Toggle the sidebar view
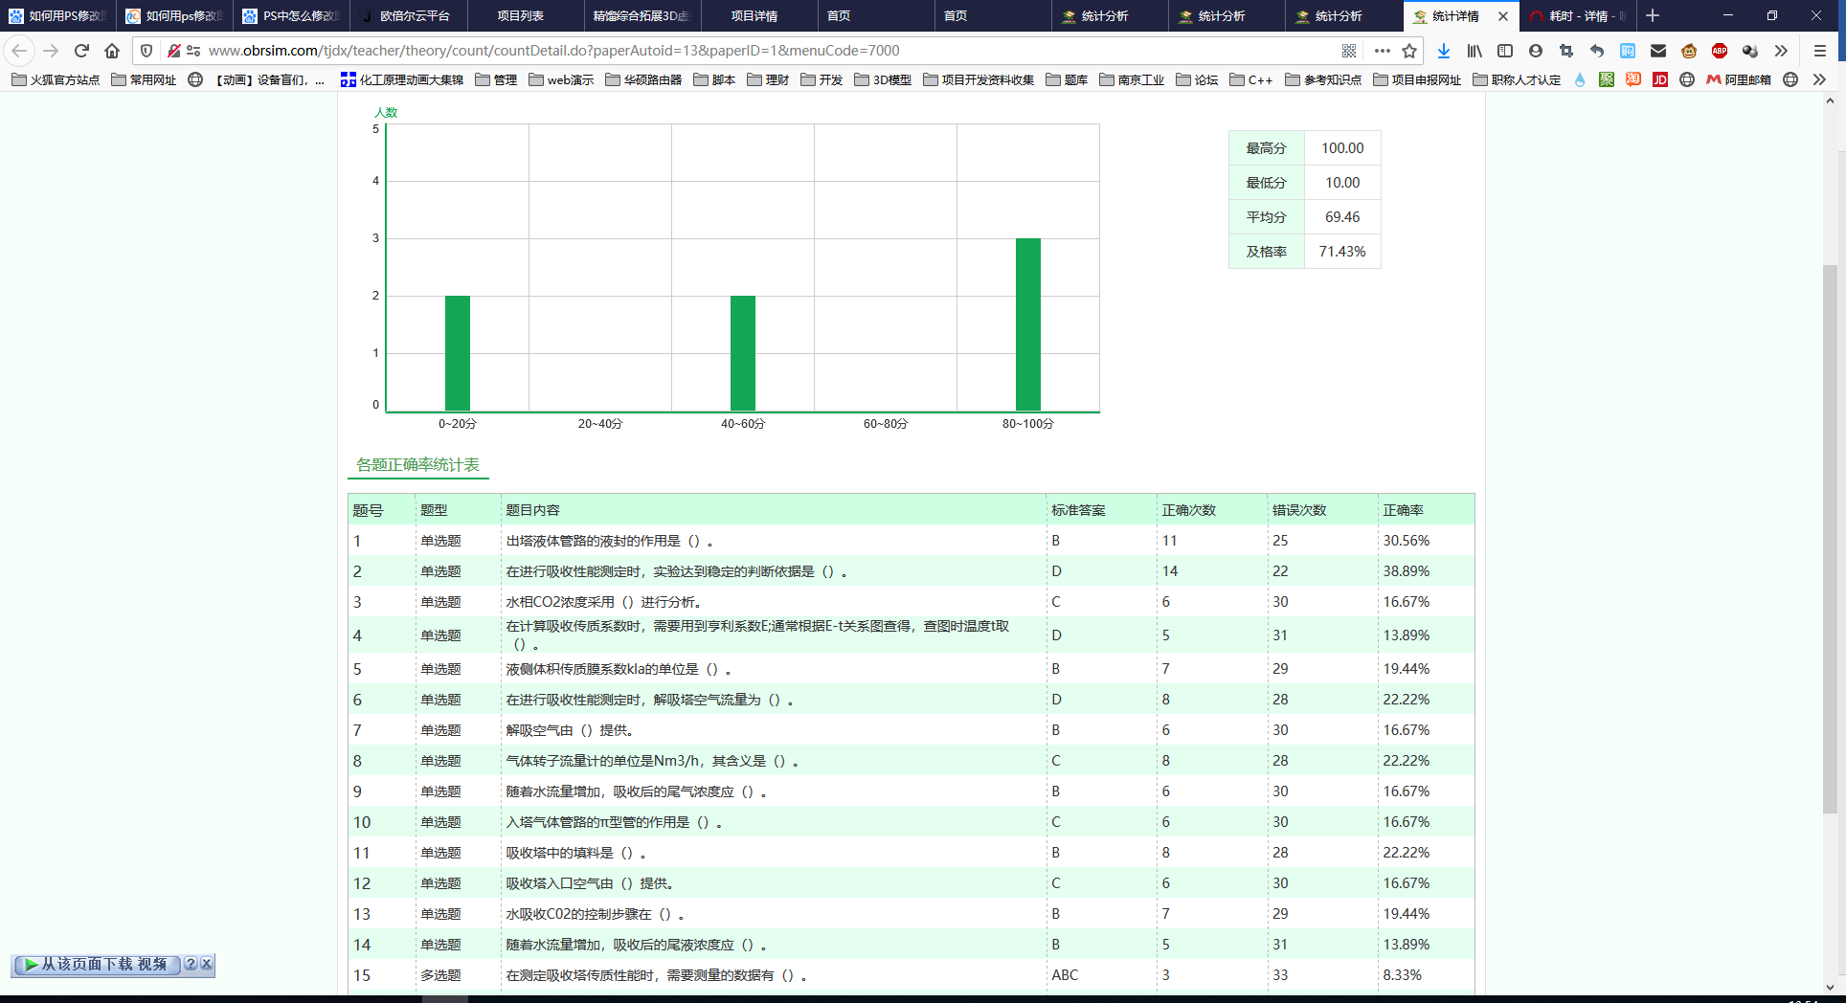This screenshot has width=1846, height=1003. click(x=1505, y=51)
